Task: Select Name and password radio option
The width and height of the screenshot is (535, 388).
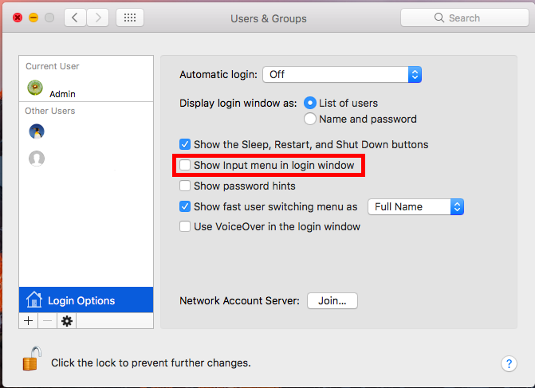Action: [310, 120]
